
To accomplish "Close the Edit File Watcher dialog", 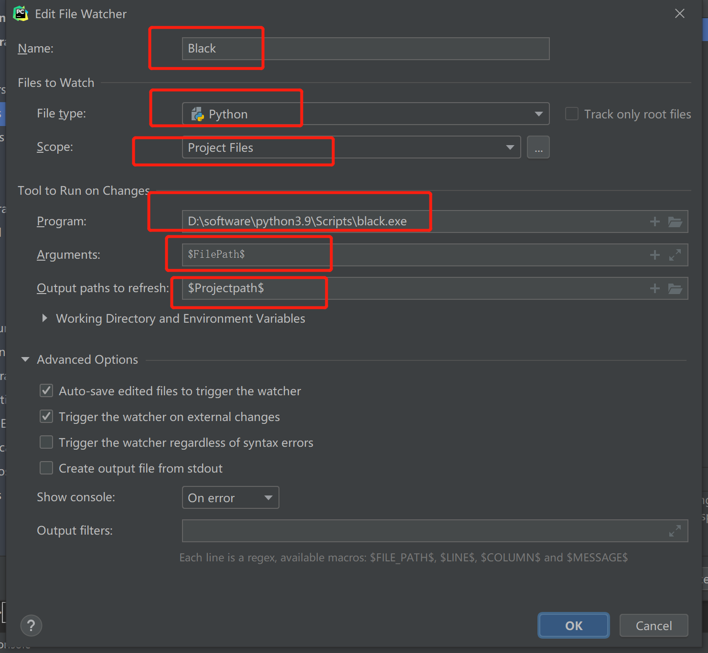I will (680, 13).
